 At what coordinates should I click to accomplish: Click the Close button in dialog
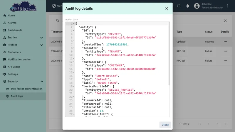165,125
